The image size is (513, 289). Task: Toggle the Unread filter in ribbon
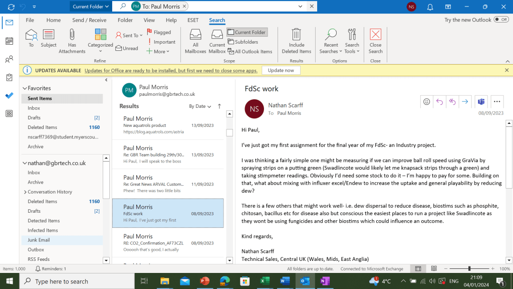point(126,48)
